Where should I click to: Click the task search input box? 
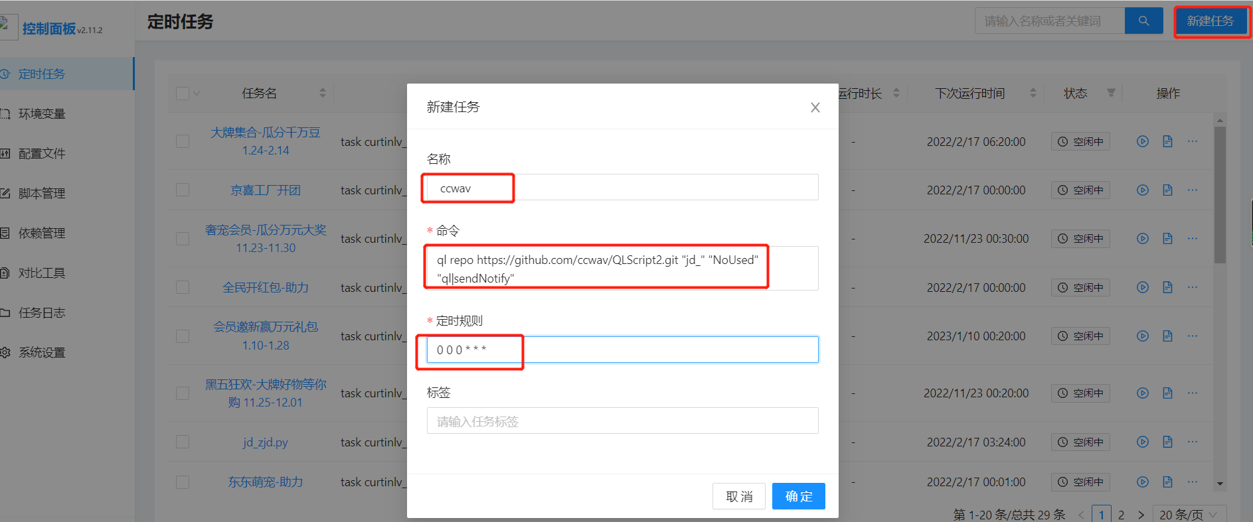tap(1050, 21)
